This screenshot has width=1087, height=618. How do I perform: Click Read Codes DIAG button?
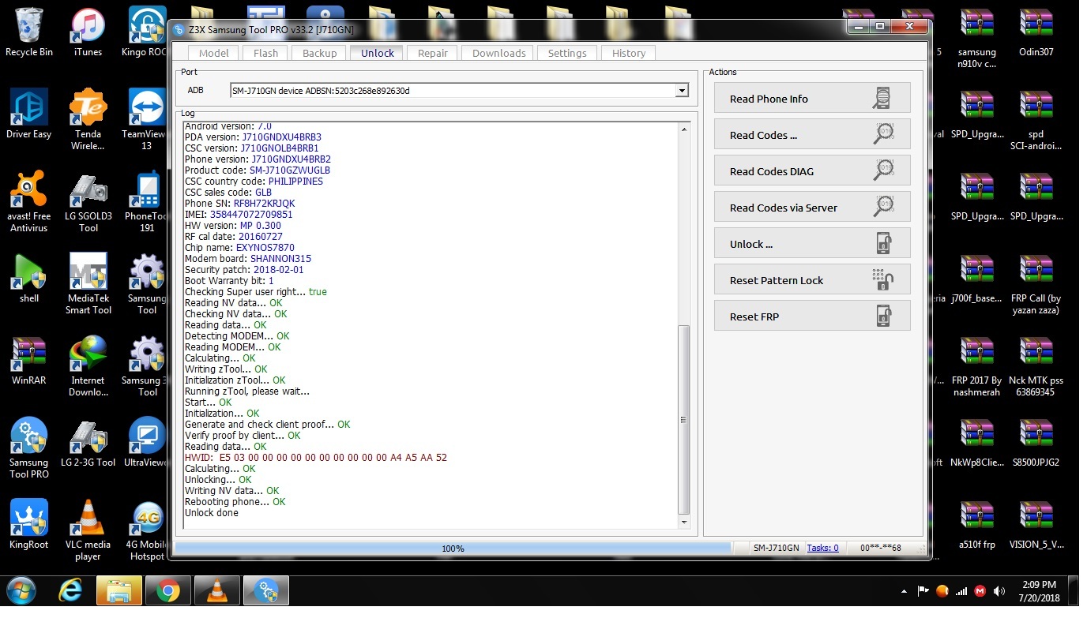(x=812, y=171)
